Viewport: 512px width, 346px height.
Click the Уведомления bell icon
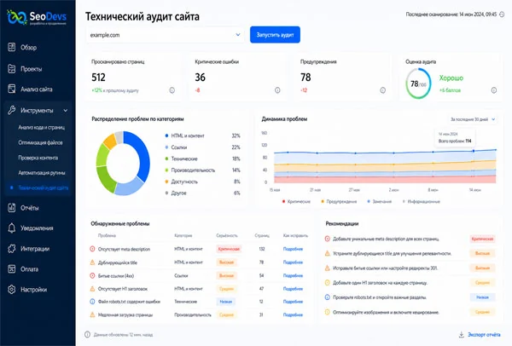[11, 228]
